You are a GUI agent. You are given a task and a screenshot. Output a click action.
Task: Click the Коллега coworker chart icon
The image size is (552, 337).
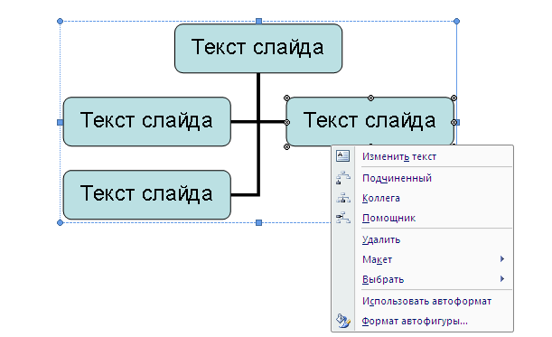pyautogui.click(x=343, y=198)
